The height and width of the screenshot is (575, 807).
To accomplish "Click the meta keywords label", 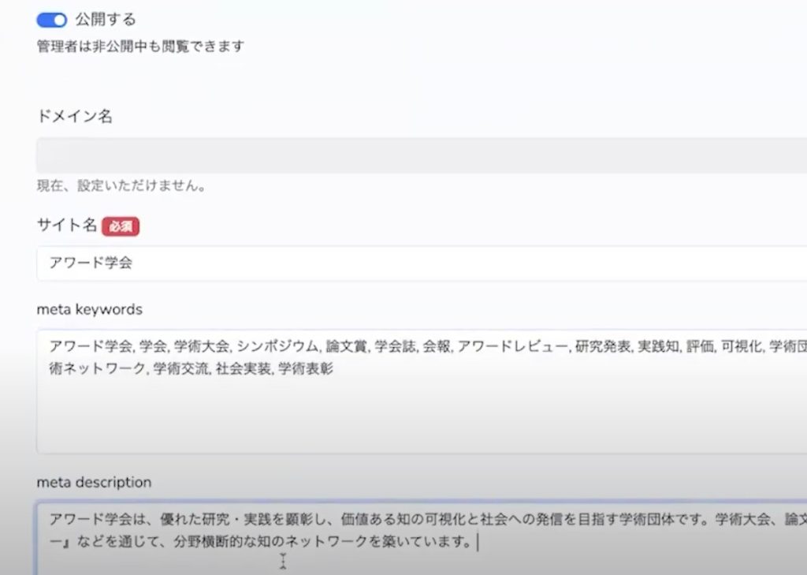I will coord(90,309).
